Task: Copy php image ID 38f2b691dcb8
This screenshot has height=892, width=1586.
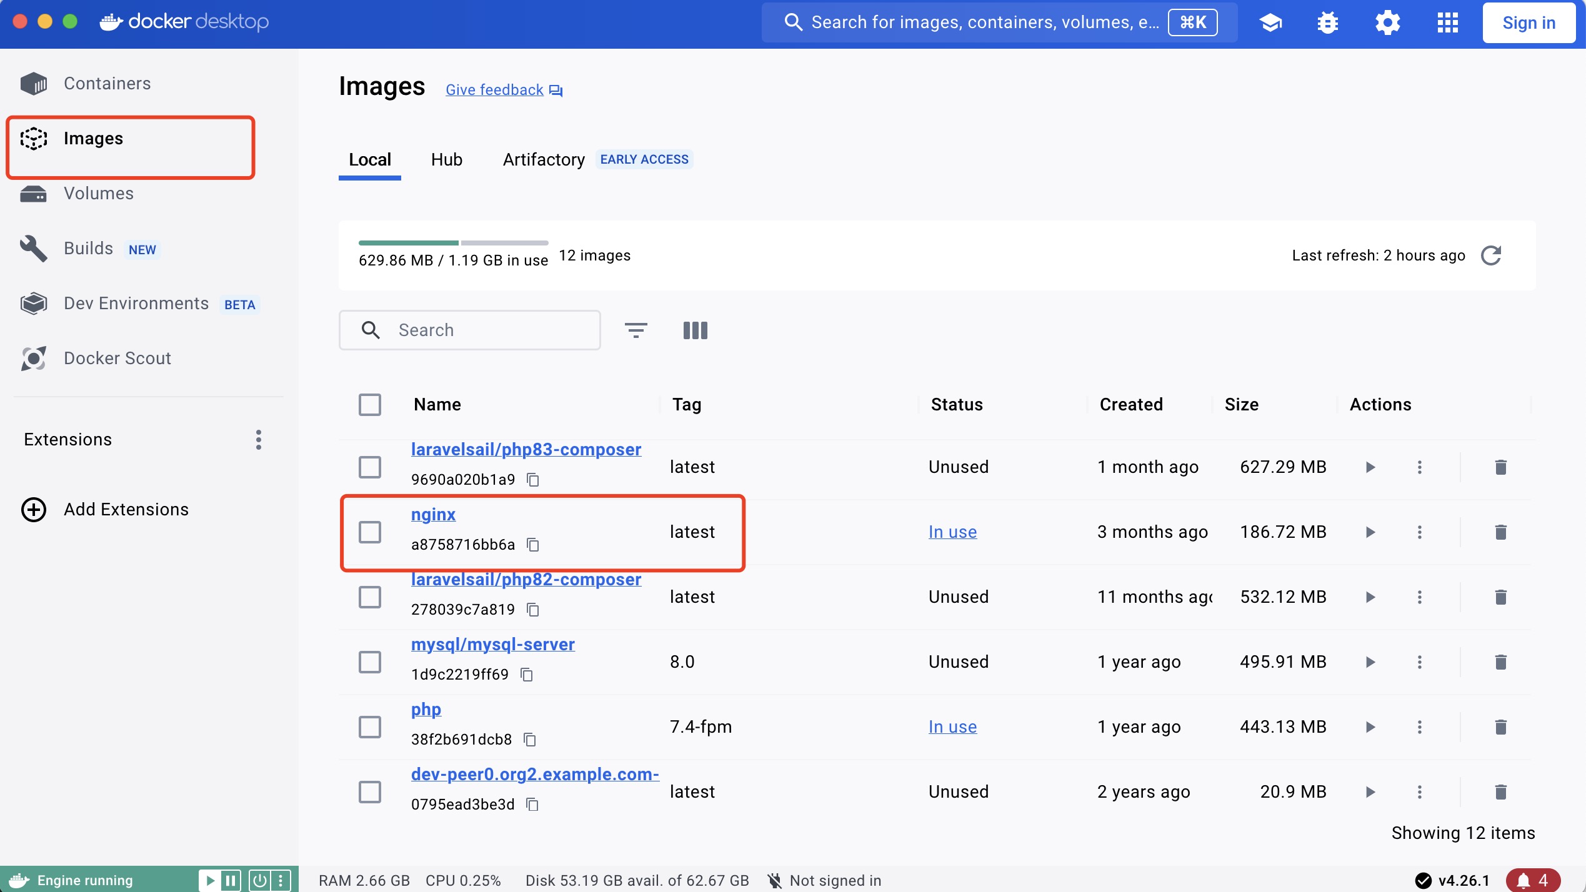Action: (x=530, y=740)
